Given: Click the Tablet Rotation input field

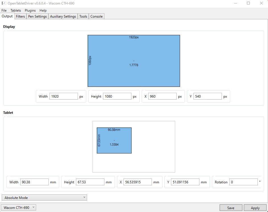Looking at the screenshot, I should tap(243, 182).
